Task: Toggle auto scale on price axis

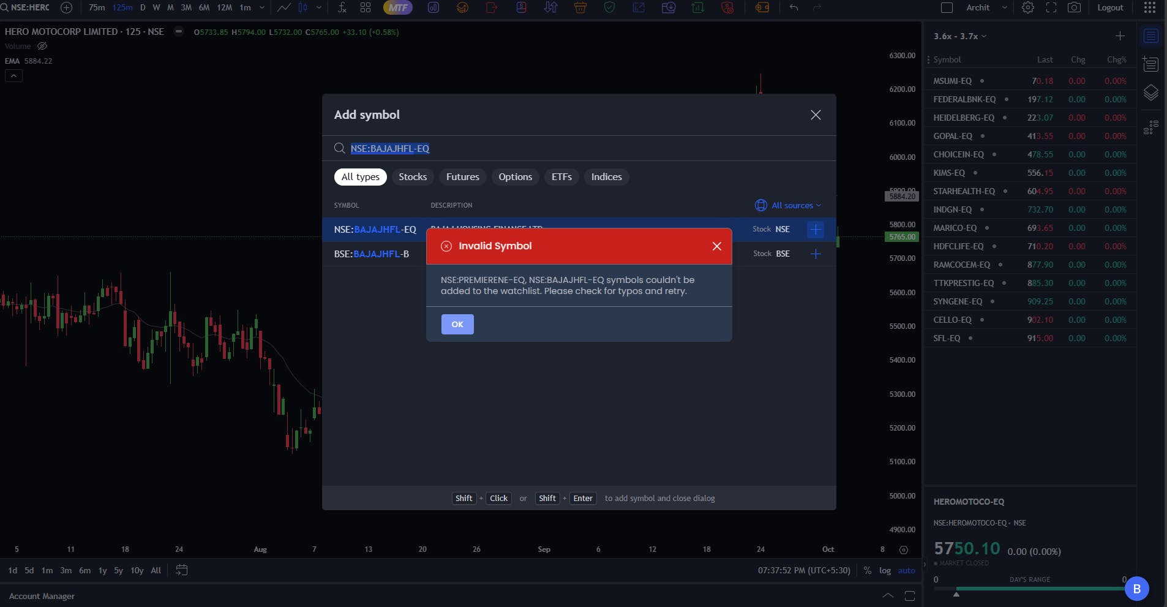Action: [x=906, y=571]
